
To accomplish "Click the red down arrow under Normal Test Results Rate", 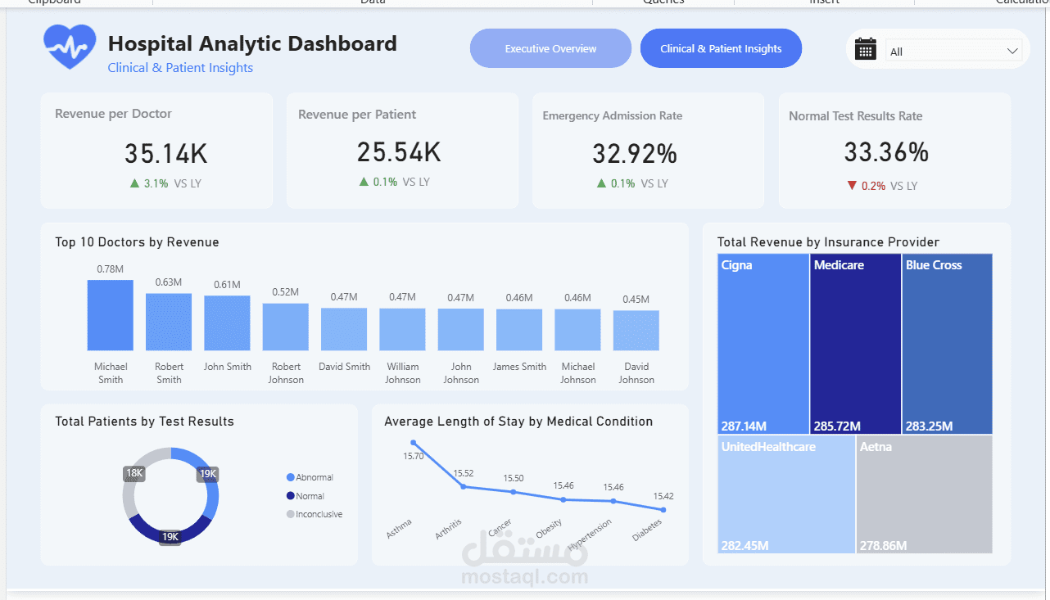I will coord(852,186).
